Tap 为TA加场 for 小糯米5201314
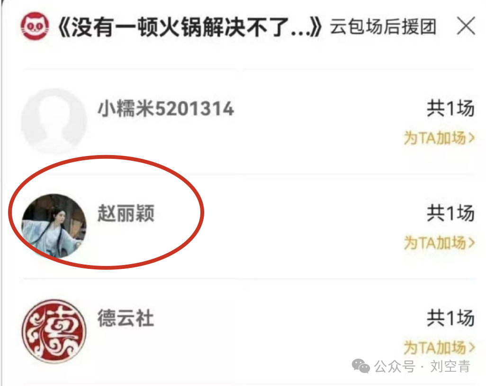 click(x=439, y=138)
